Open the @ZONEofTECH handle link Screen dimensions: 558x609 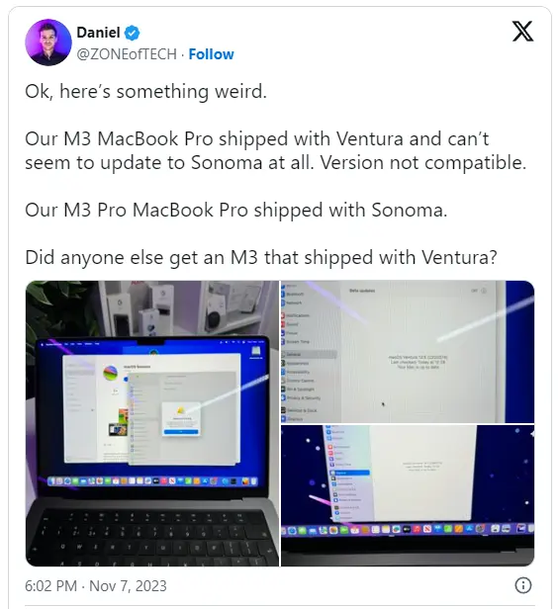127,54
